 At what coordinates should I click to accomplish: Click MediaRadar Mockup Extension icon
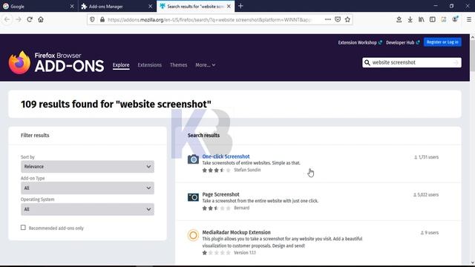tap(193, 235)
